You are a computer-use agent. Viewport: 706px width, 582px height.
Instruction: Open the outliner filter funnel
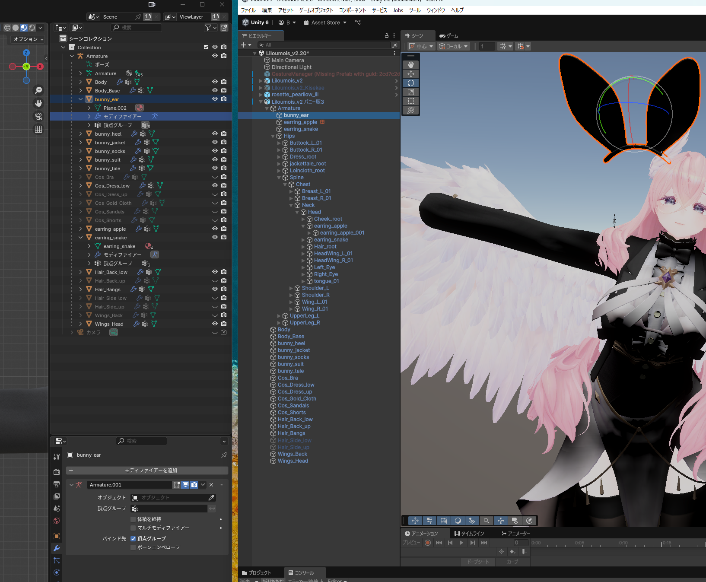click(x=208, y=28)
